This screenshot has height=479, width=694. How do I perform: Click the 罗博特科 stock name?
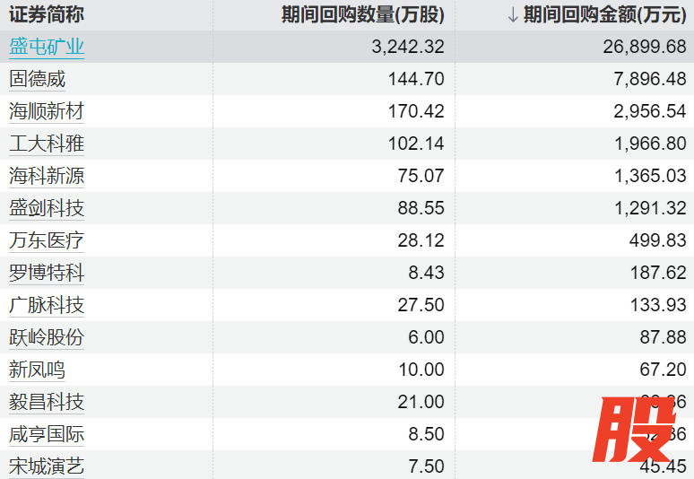coord(47,273)
